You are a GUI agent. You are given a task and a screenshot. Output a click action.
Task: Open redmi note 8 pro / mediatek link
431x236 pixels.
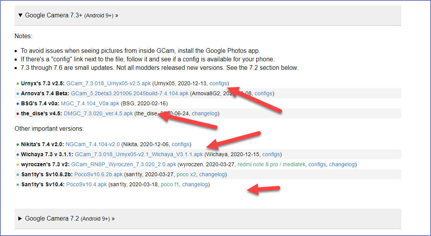271,164
